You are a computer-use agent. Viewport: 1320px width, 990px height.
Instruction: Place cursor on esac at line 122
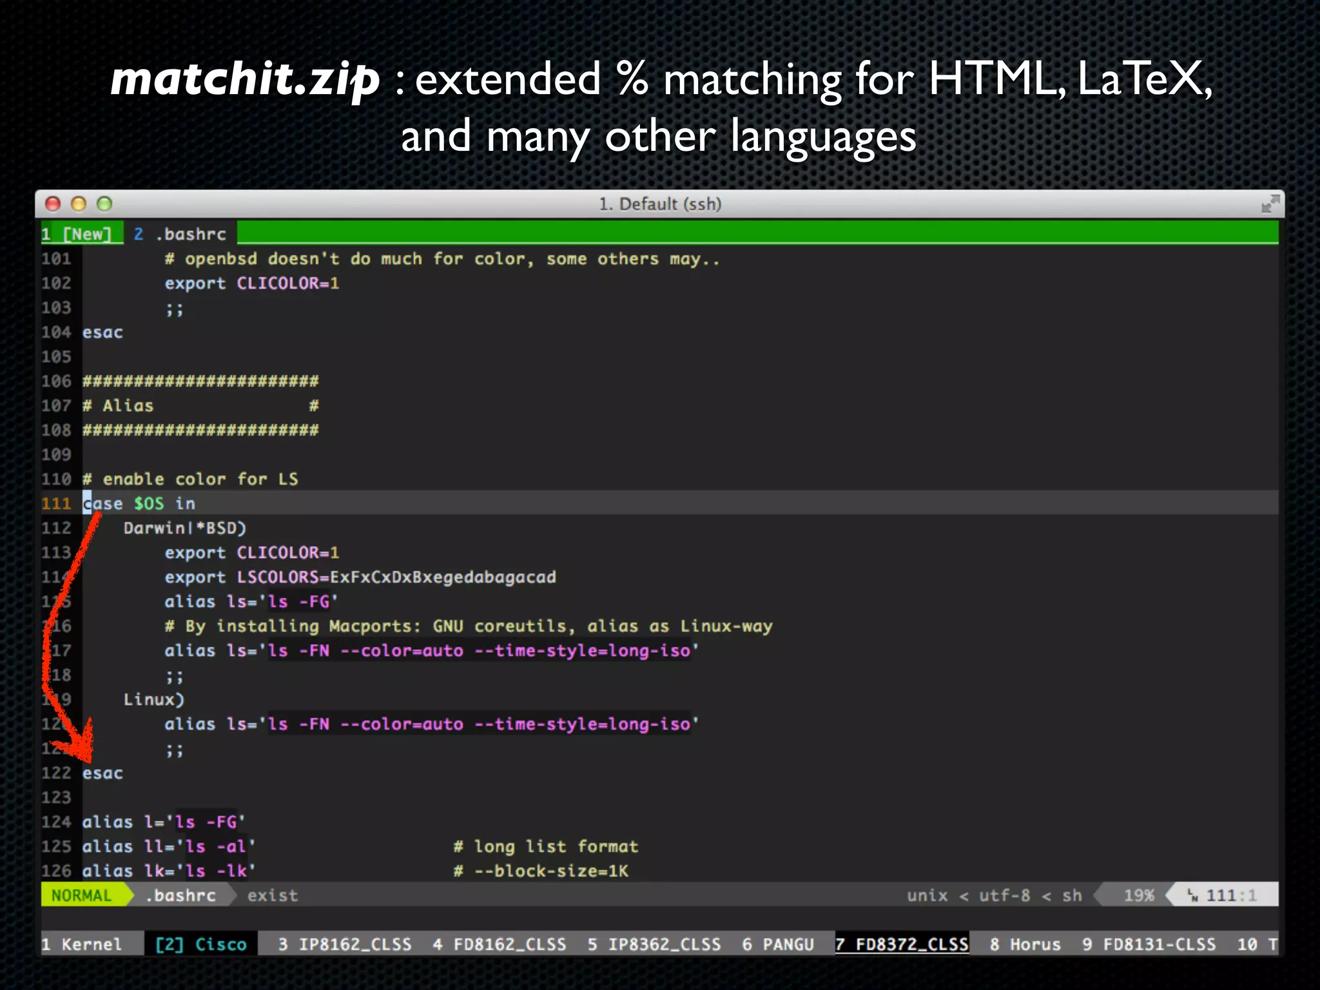102,773
